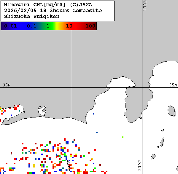Screen dimensions: 178x174
Task: Click the left 35N latitude label
Action: pos(7,85)
